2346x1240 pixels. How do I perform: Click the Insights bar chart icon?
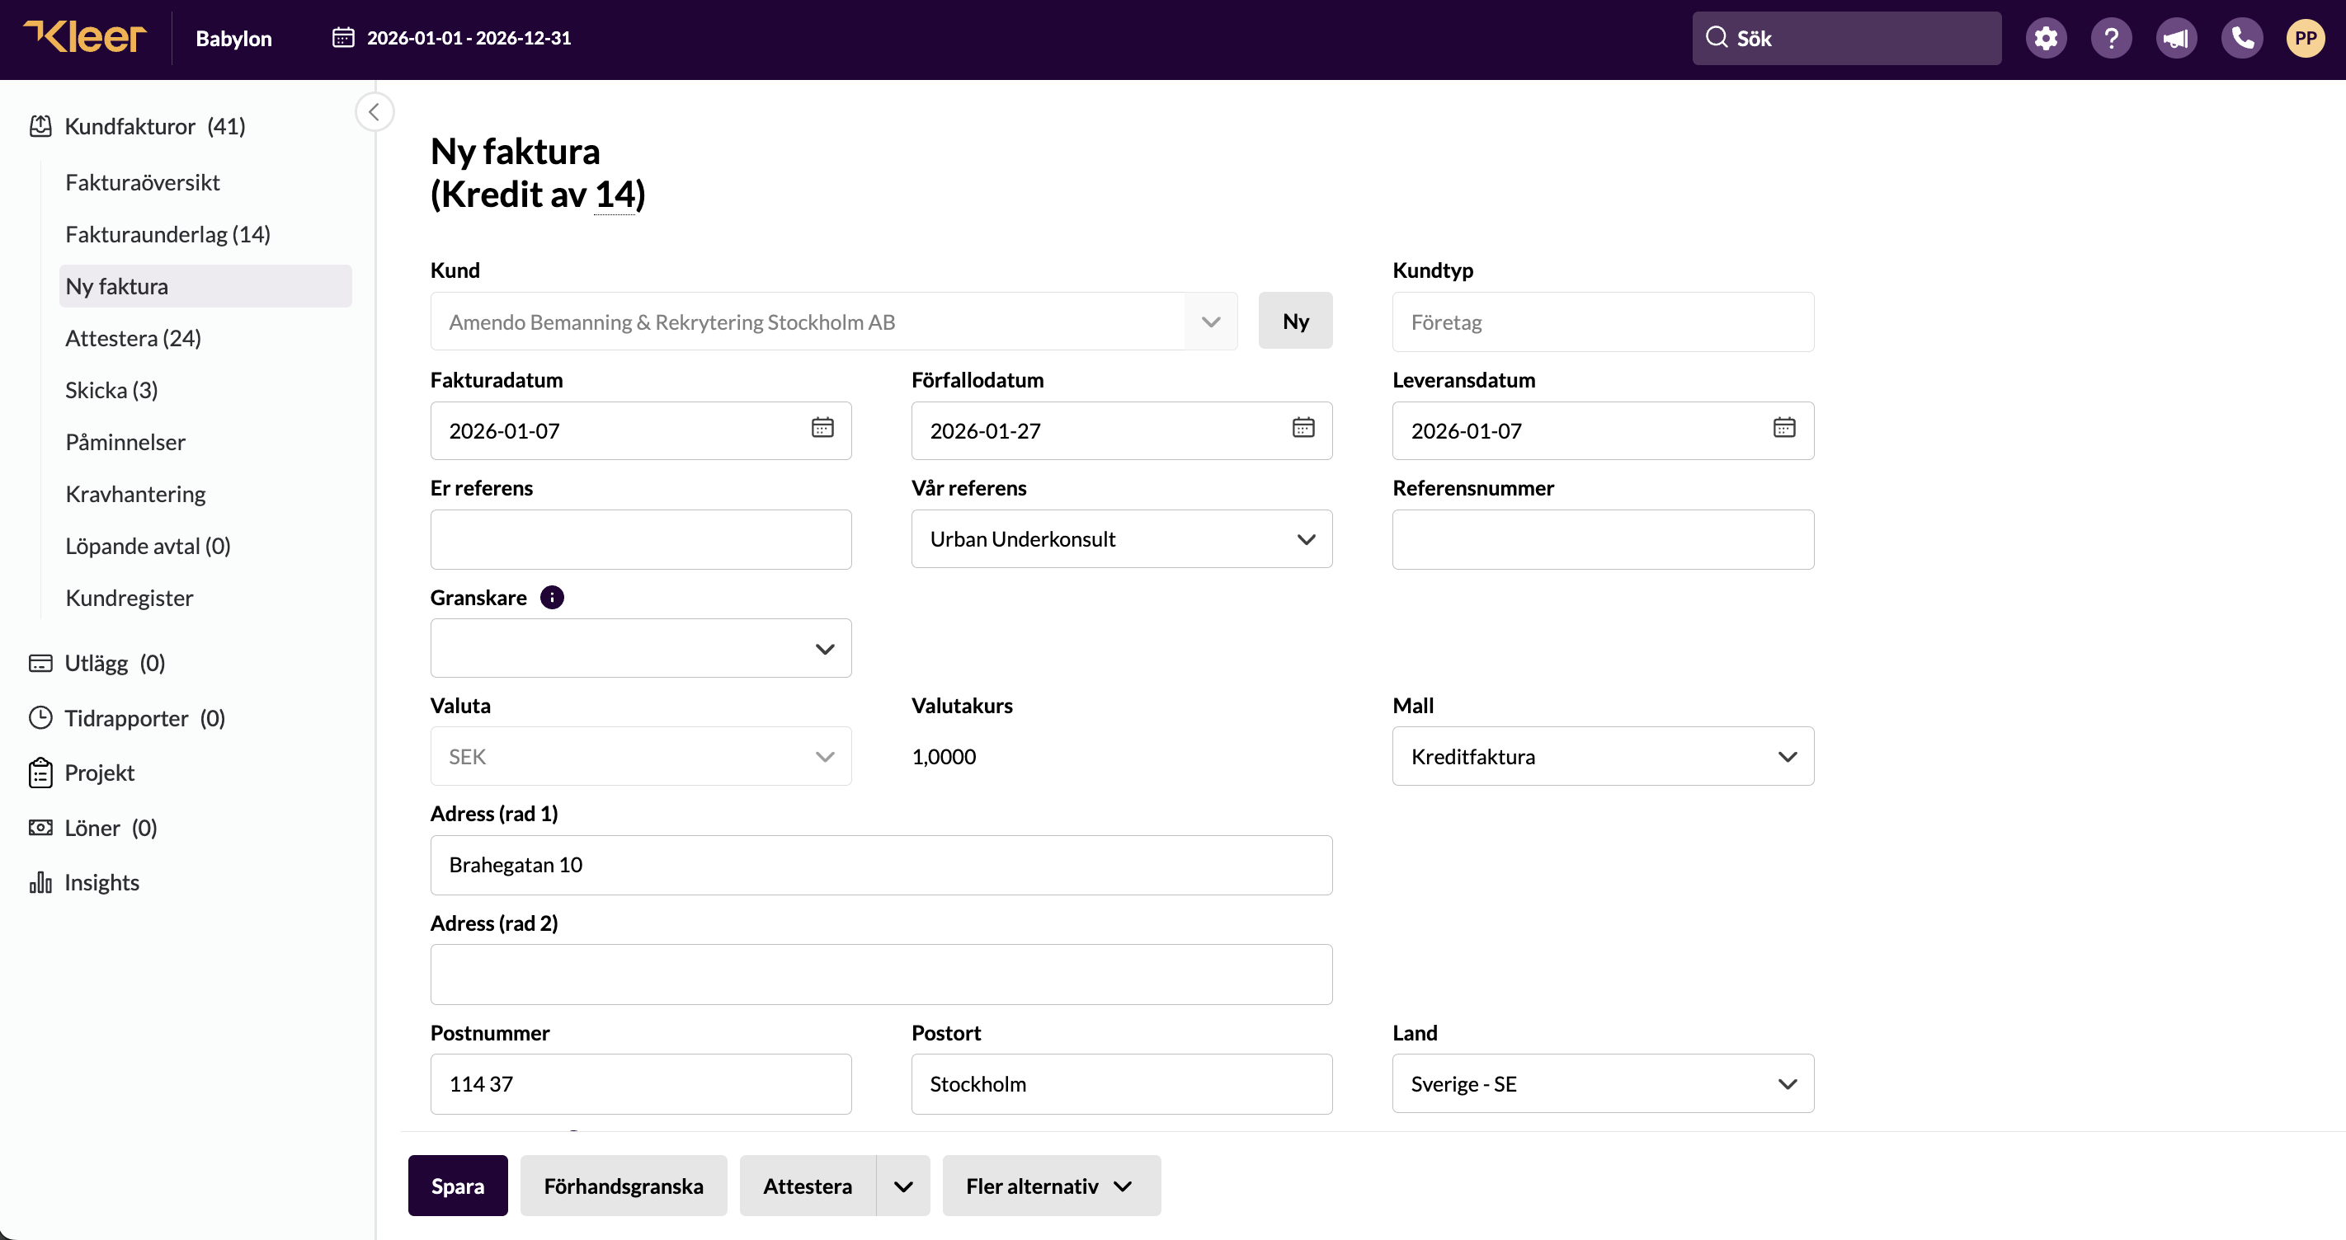pos(40,882)
